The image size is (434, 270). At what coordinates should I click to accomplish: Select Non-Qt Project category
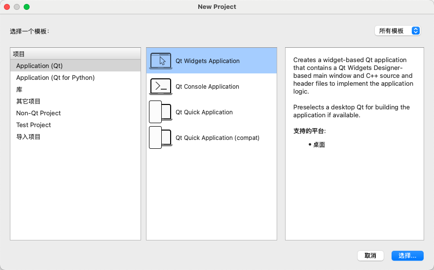tap(75, 113)
